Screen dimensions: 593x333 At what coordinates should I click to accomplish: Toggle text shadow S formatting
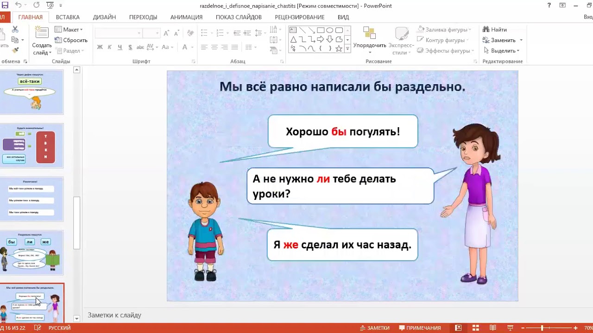130,47
